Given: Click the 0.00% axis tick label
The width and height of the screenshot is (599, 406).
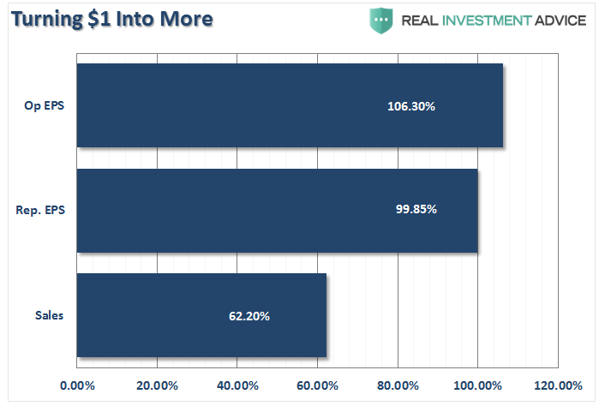Looking at the screenshot, I should click(x=77, y=385).
